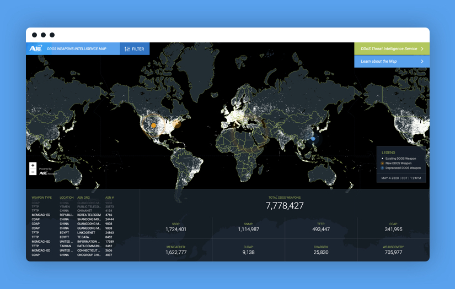This screenshot has width=455, height=289.
Task: Click the WS-DISCOVERY count 705,977
Action: [393, 252]
